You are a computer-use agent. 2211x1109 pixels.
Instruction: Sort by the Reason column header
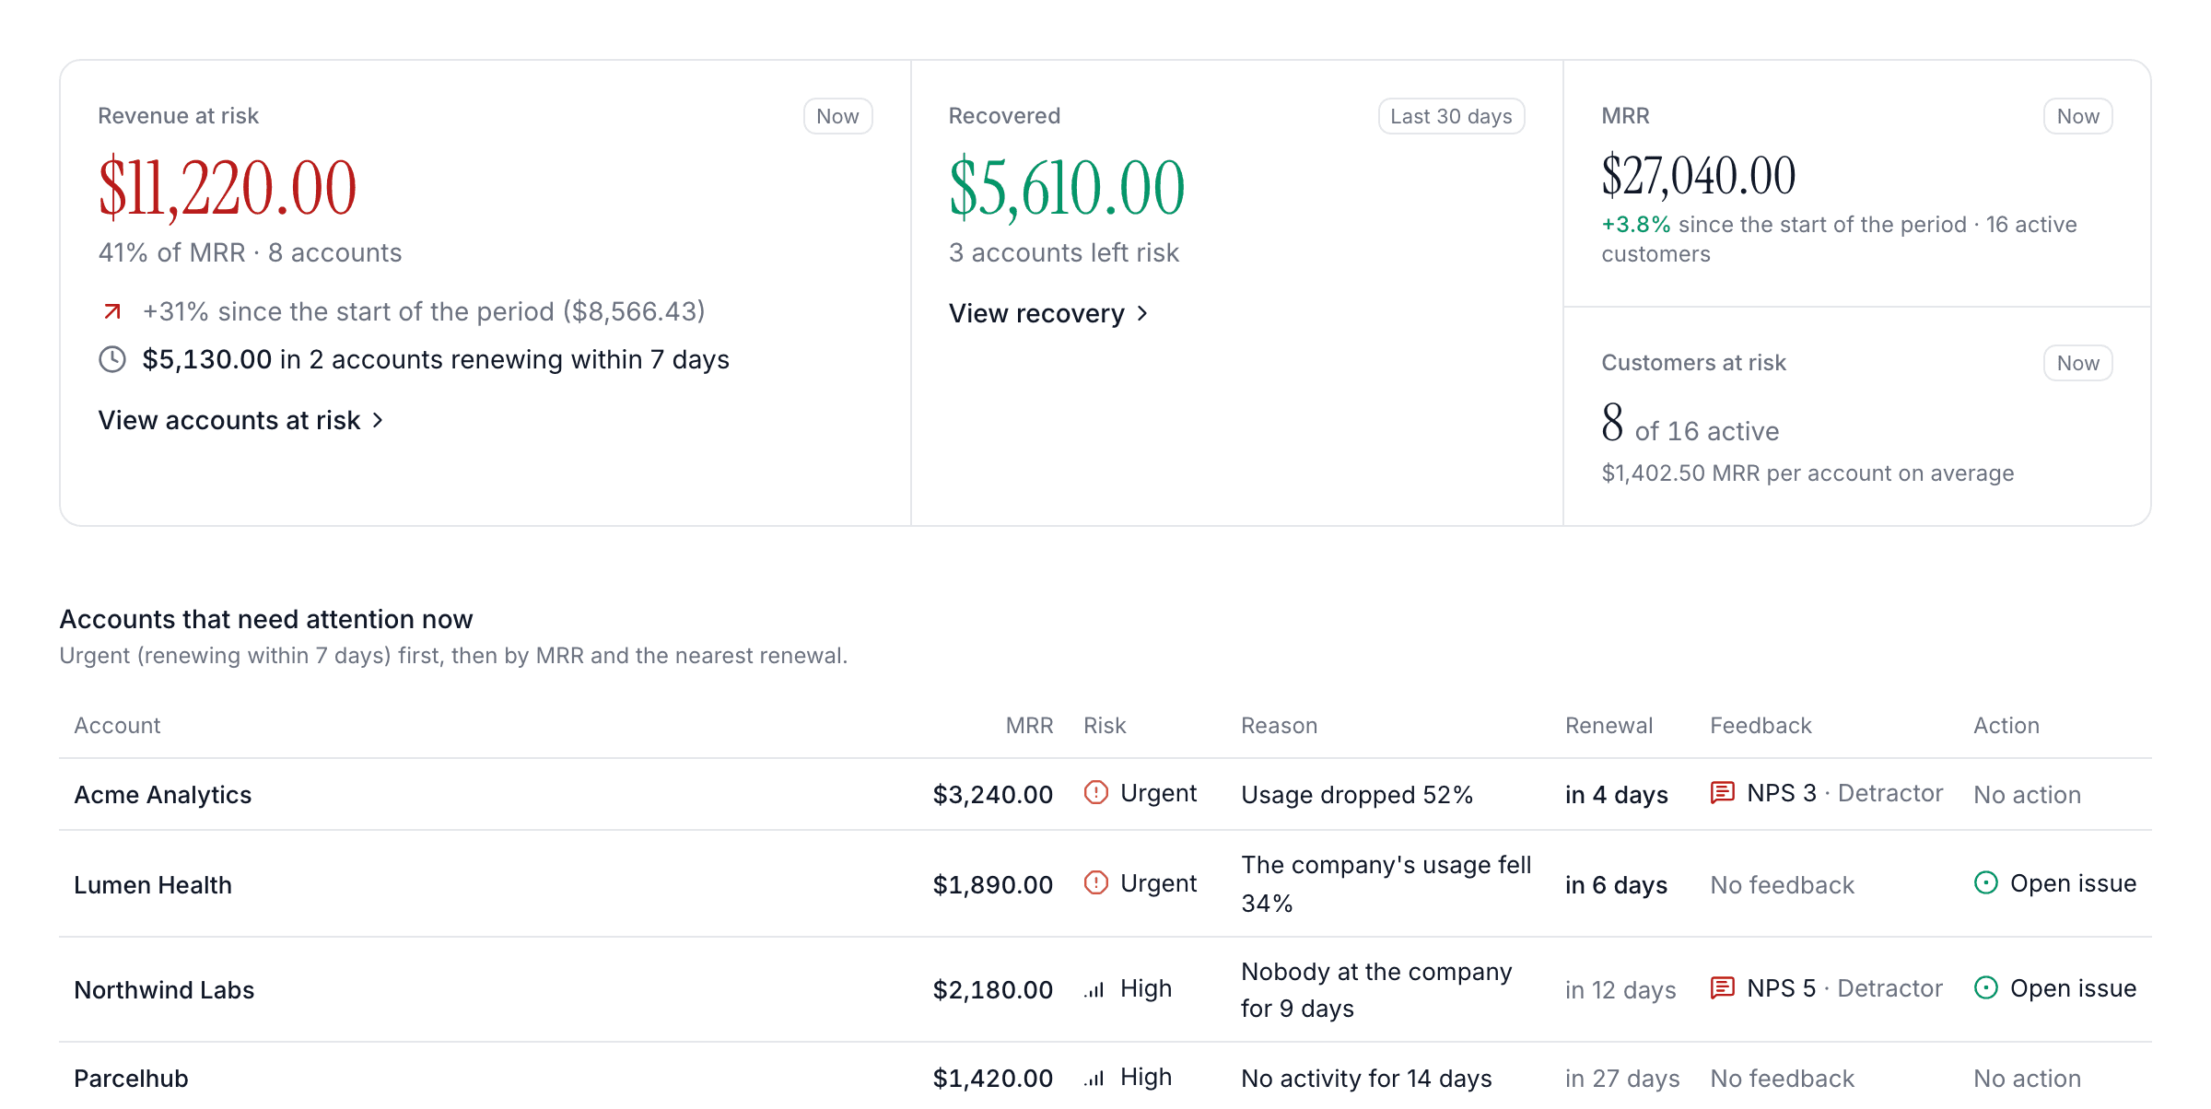[1279, 726]
